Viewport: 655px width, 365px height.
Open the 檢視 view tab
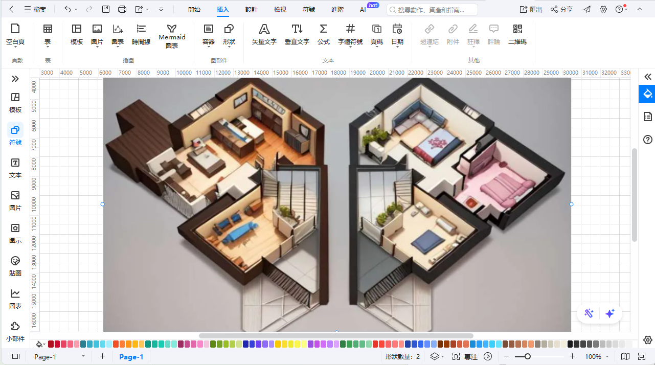pos(280,10)
